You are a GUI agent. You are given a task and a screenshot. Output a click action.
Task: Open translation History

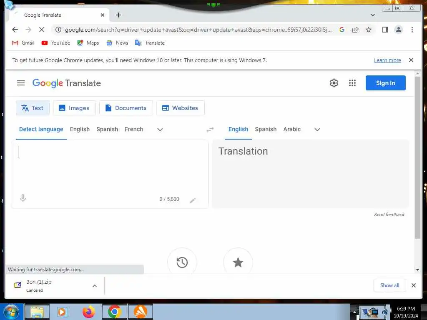pyautogui.click(x=182, y=262)
